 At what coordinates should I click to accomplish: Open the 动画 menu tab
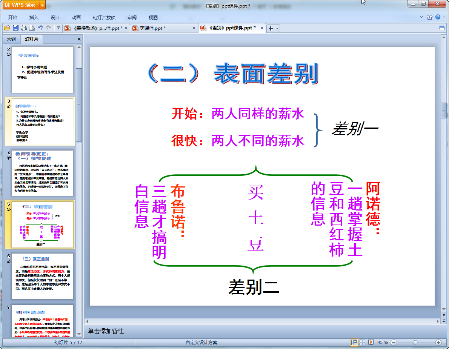pyautogui.click(x=76, y=17)
